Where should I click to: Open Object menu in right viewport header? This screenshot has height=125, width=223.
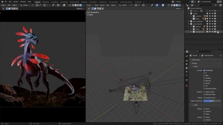pyautogui.click(x=113, y=5)
